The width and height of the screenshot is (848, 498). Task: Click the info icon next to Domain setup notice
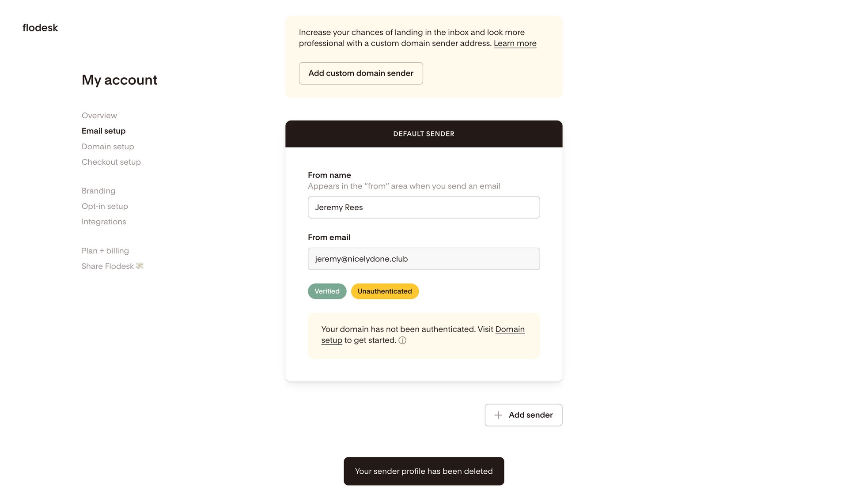(x=402, y=340)
